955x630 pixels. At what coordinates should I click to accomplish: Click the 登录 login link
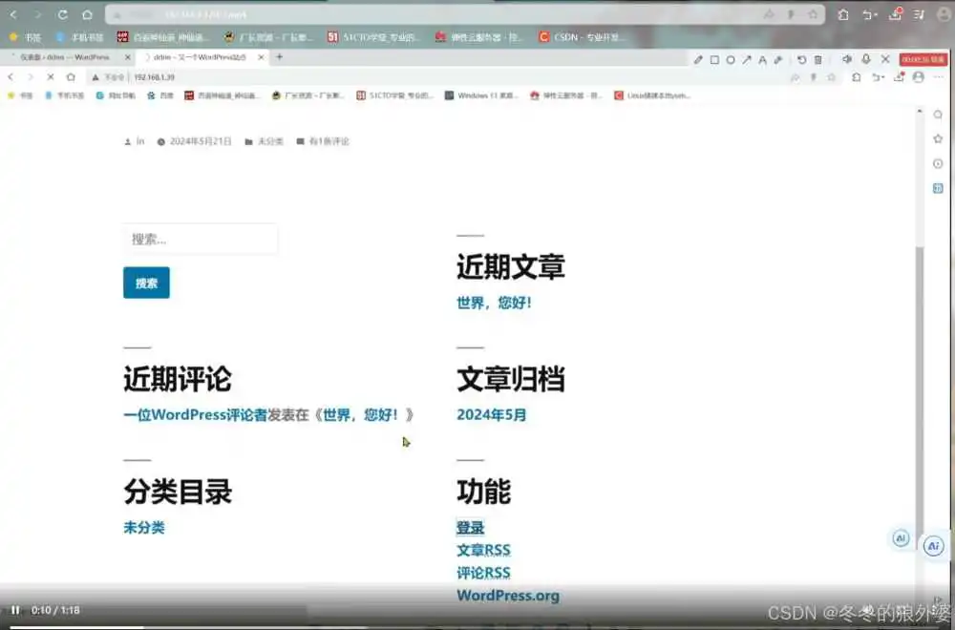470,527
